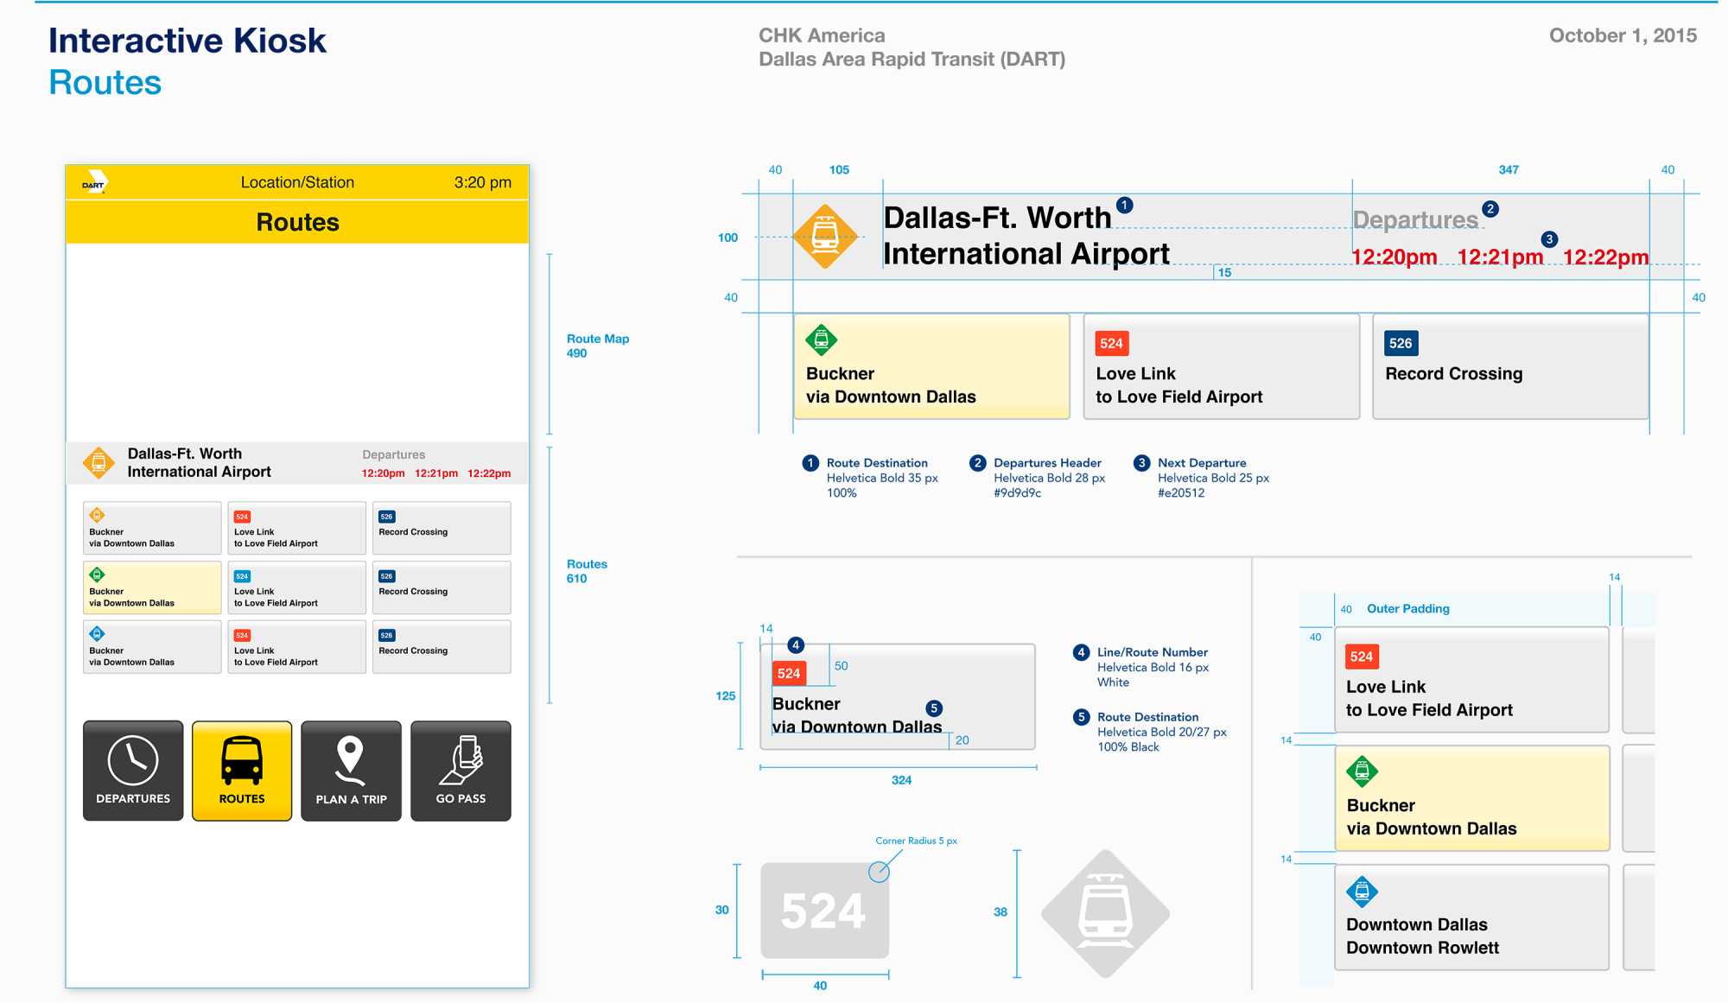Open Love Link card beside blue-icon Buckner card
This screenshot has height=1003, width=1728.
[x=296, y=646]
